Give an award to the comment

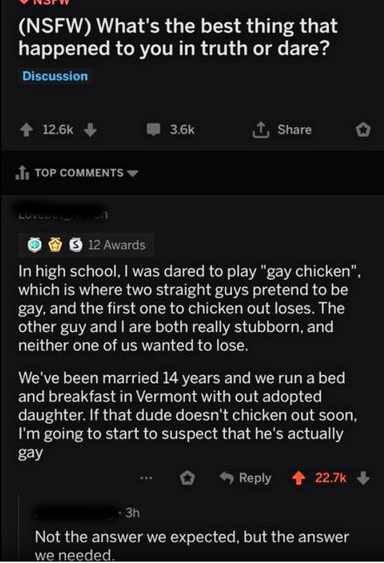tap(187, 479)
